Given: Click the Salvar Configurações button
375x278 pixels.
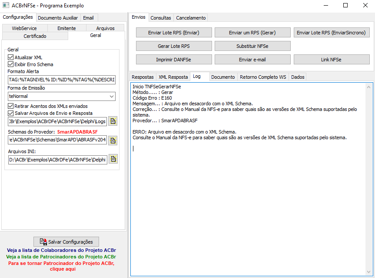Looking at the screenshot, I should pyautogui.click(x=66, y=242).
